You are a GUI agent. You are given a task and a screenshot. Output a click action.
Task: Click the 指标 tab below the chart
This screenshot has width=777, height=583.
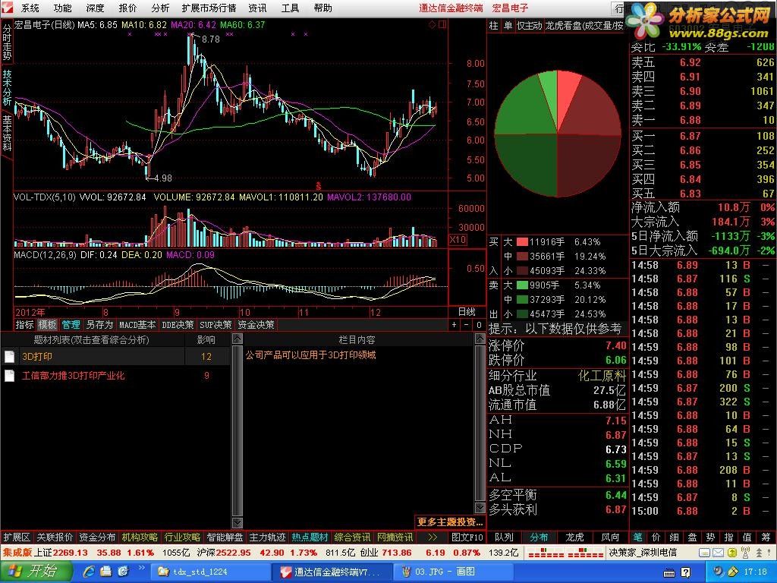[24, 325]
